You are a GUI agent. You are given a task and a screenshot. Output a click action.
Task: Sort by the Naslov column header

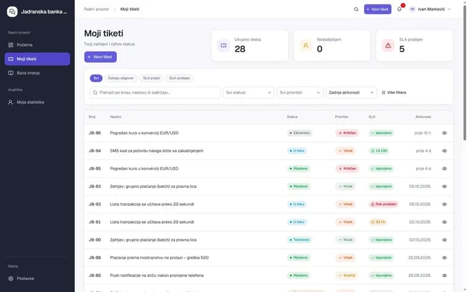(116, 117)
